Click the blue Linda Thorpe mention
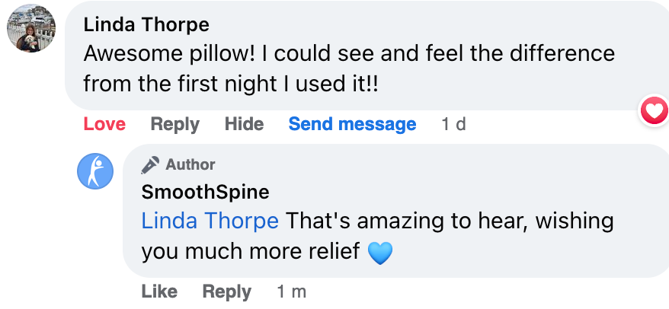Image resolution: width=669 pixels, height=309 pixels. 210,221
